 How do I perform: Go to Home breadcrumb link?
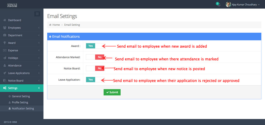[56, 25]
